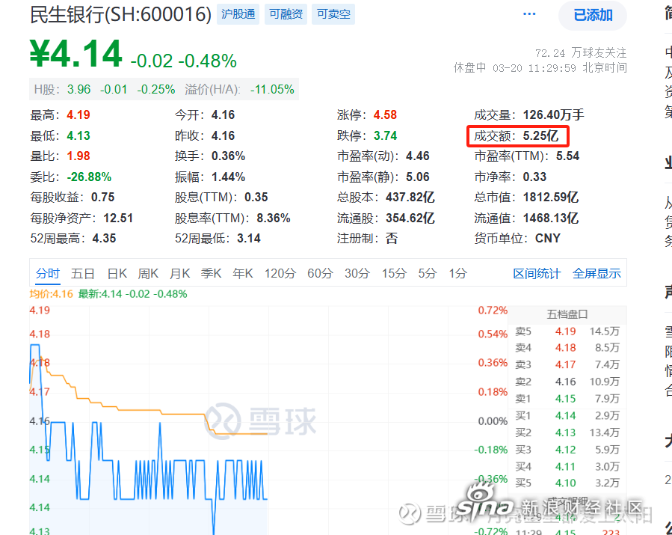
Task: Open the 年K chart tab
Action: coord(243,273)
